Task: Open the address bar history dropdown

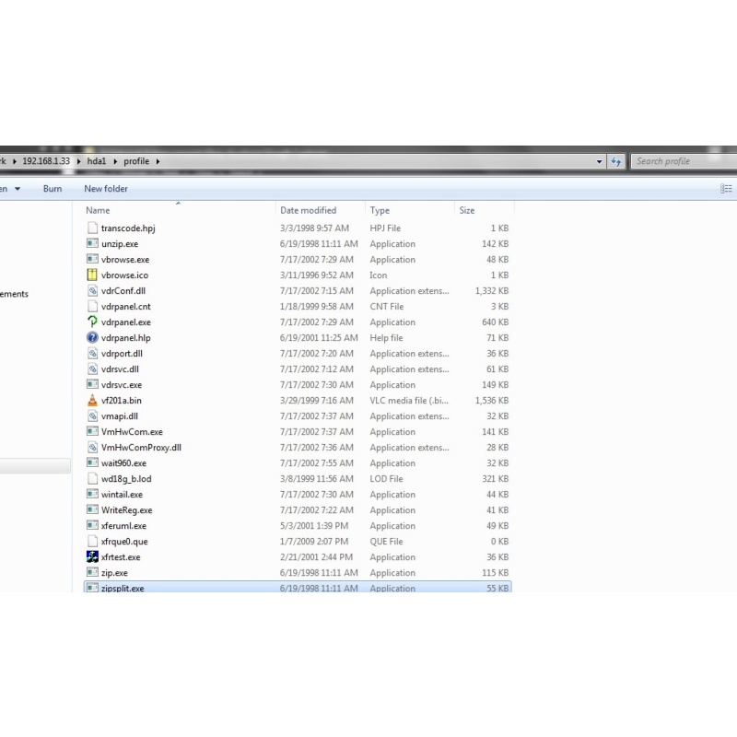Action: point(600,161)
